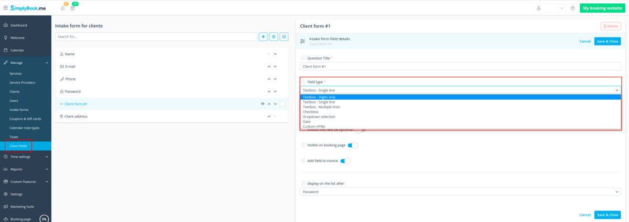Viewport: 629px width, 222px height.
Task: Move the Phone field down with arrow
Action: point(275,79)
